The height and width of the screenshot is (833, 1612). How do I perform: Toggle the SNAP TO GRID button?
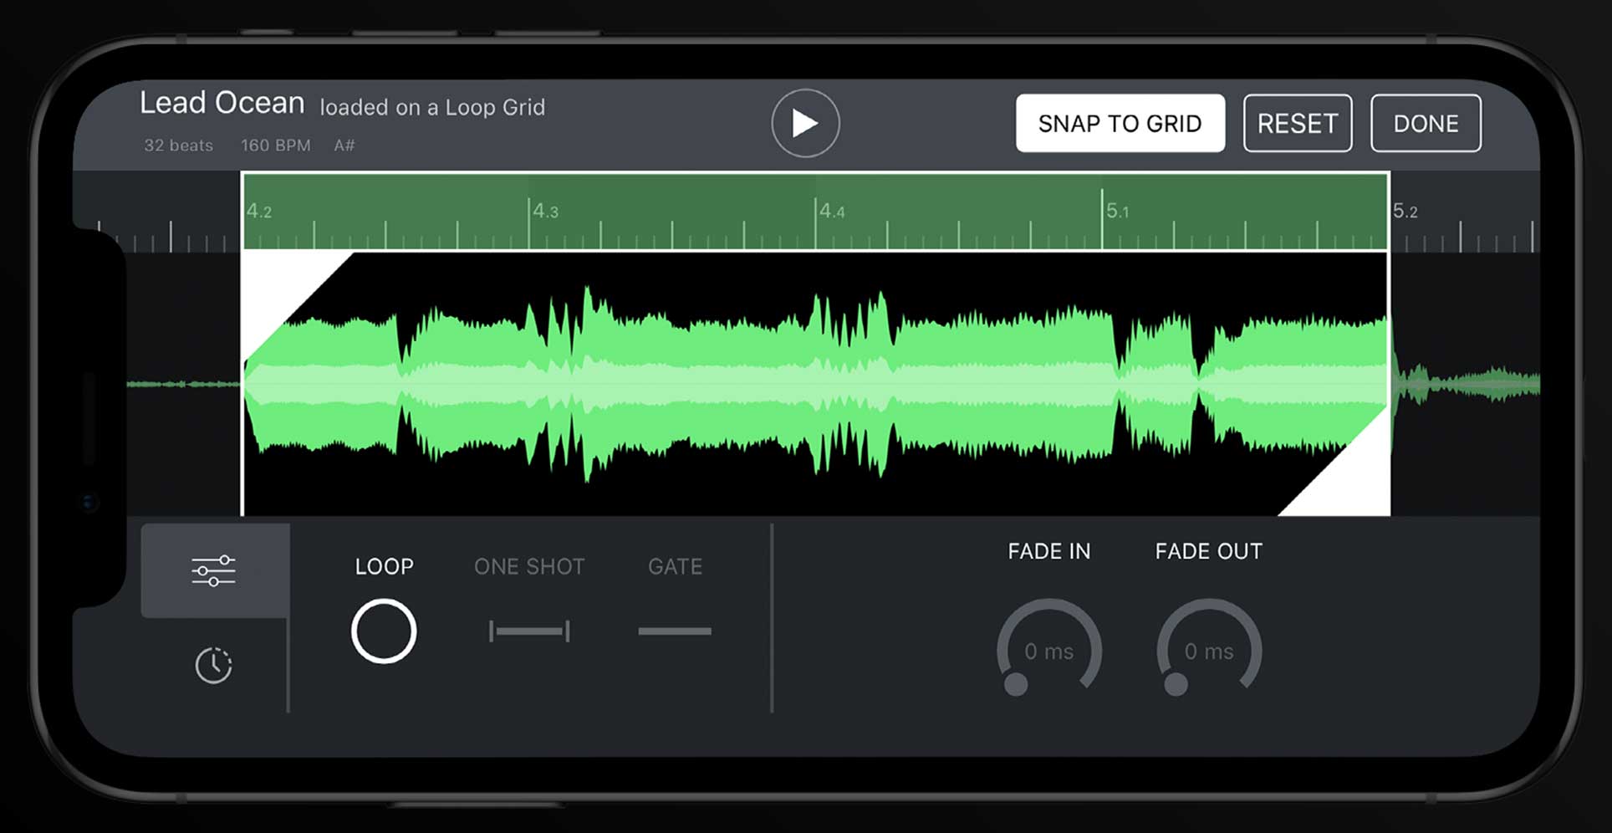1120,123
